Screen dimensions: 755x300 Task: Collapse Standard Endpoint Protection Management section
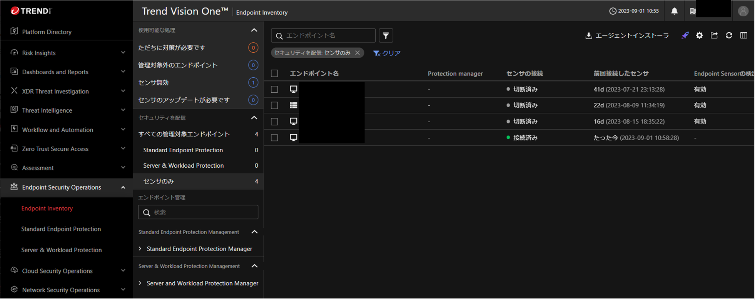(254, 232)
